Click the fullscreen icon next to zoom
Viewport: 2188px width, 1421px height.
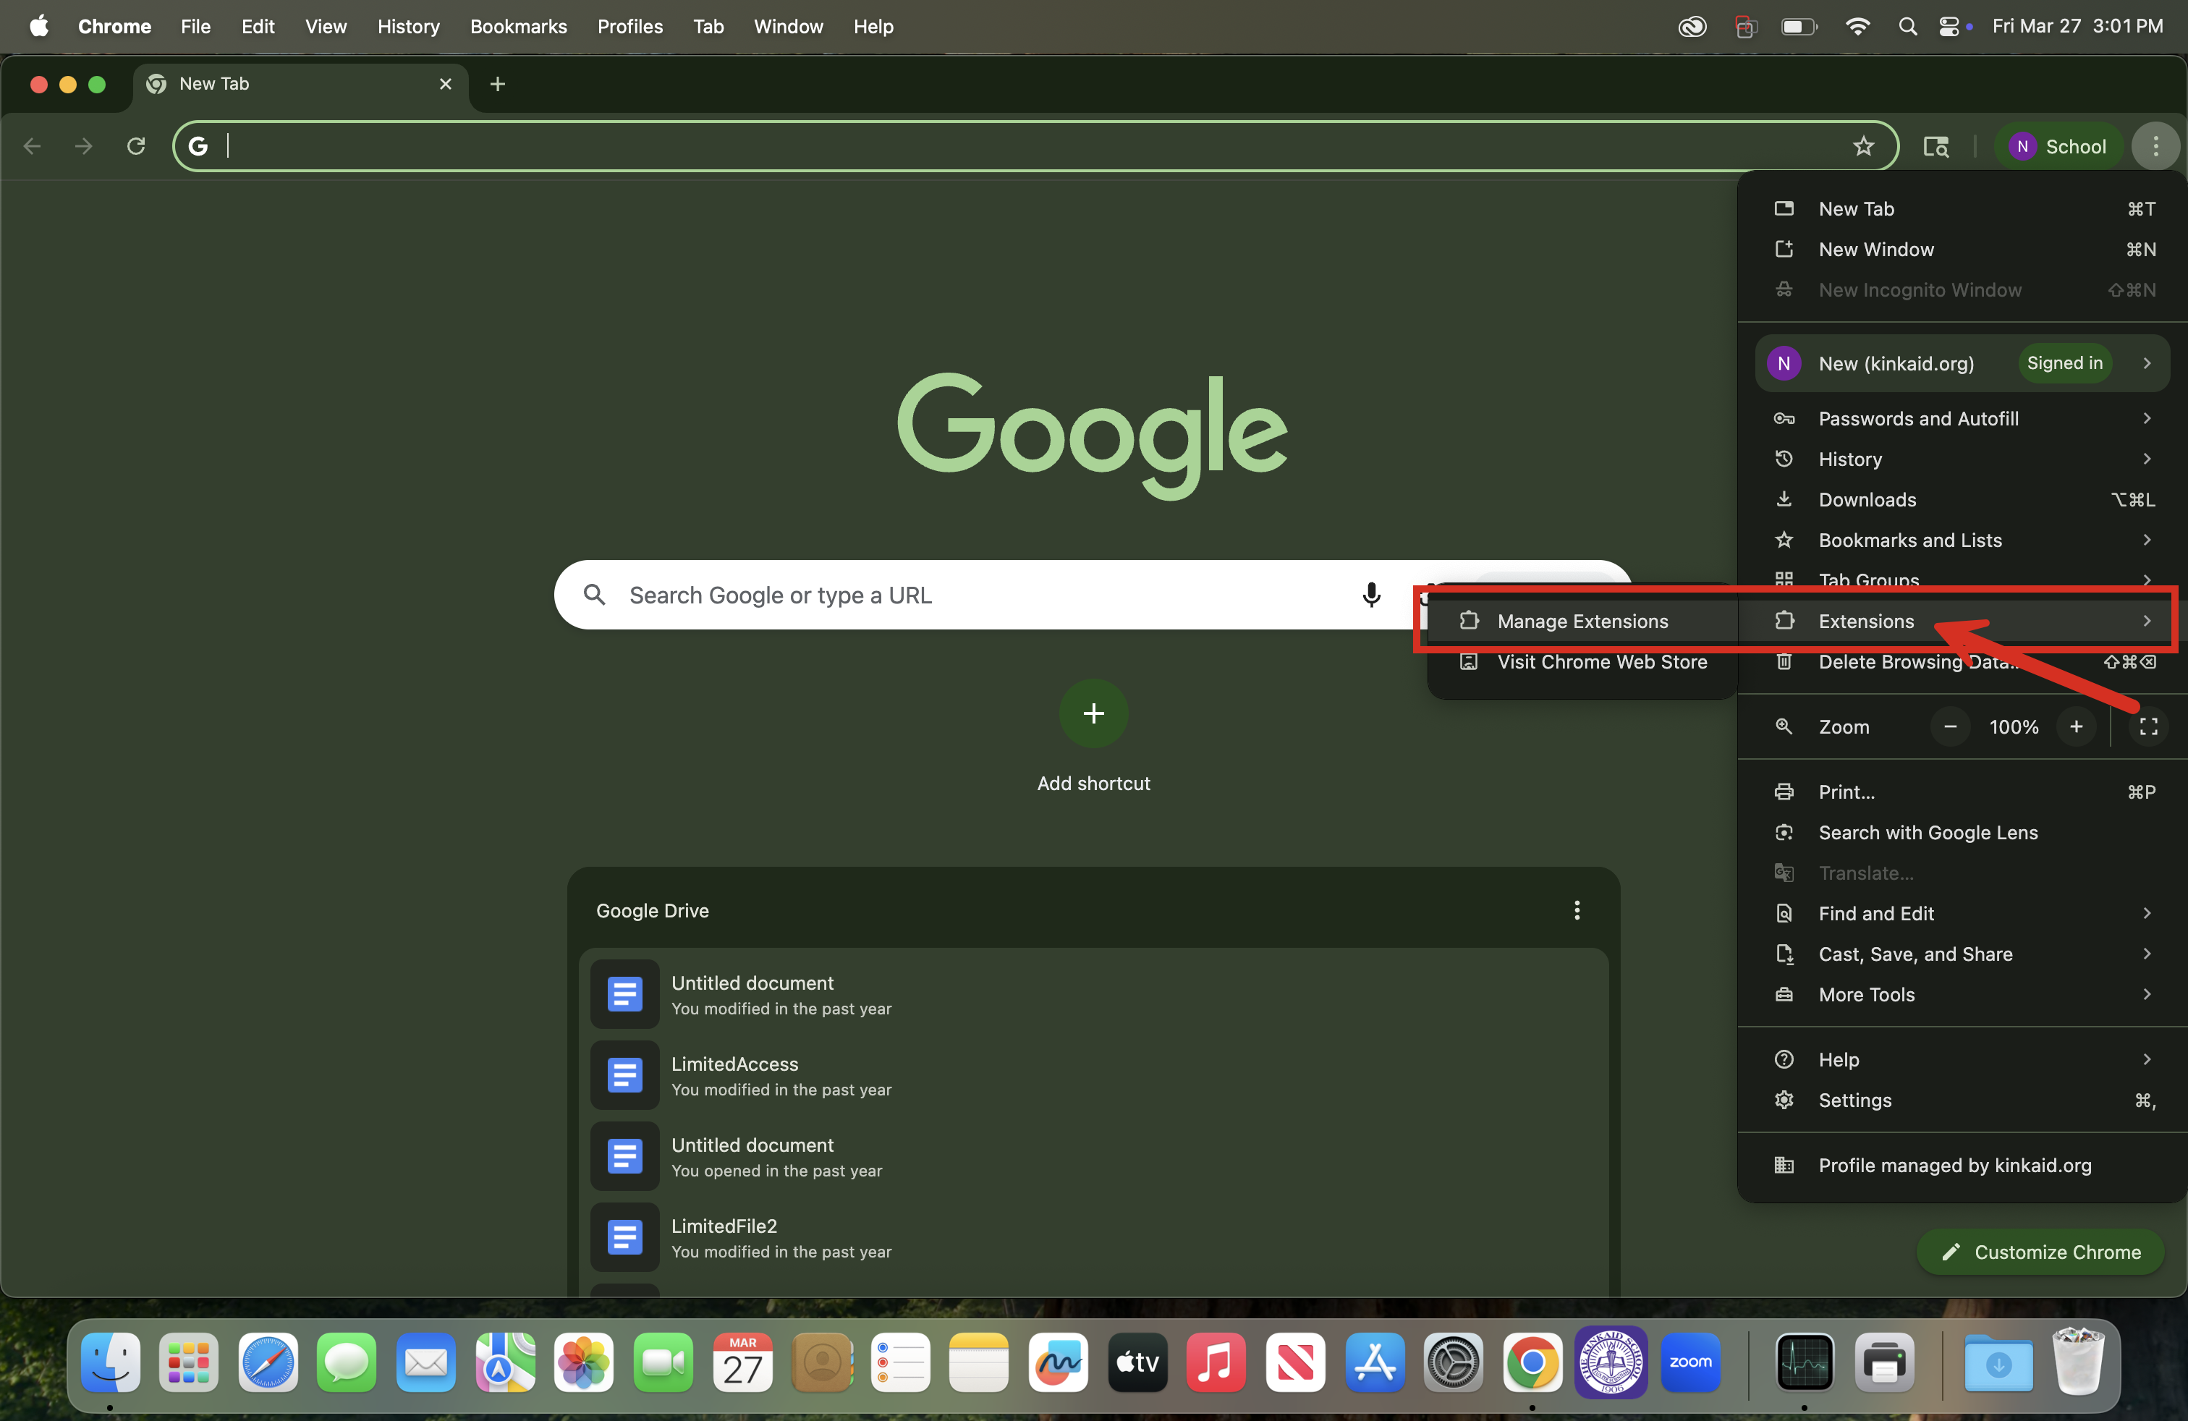pyautogui.click(x=2147, y=726)
